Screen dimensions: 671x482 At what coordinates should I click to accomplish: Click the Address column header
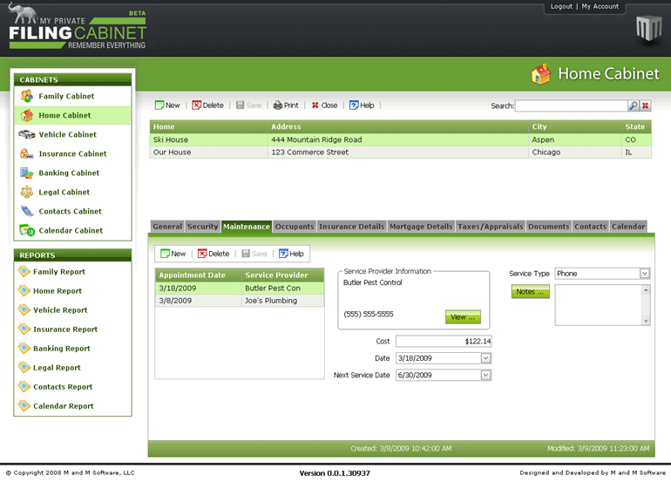point(398,126)
